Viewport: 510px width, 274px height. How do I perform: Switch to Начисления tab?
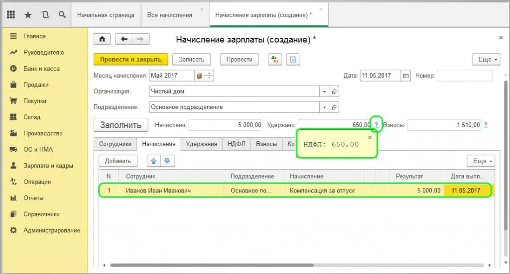click(159, 144)
